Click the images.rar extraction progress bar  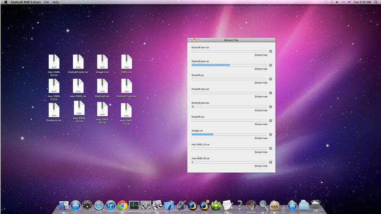coord(229,134)
